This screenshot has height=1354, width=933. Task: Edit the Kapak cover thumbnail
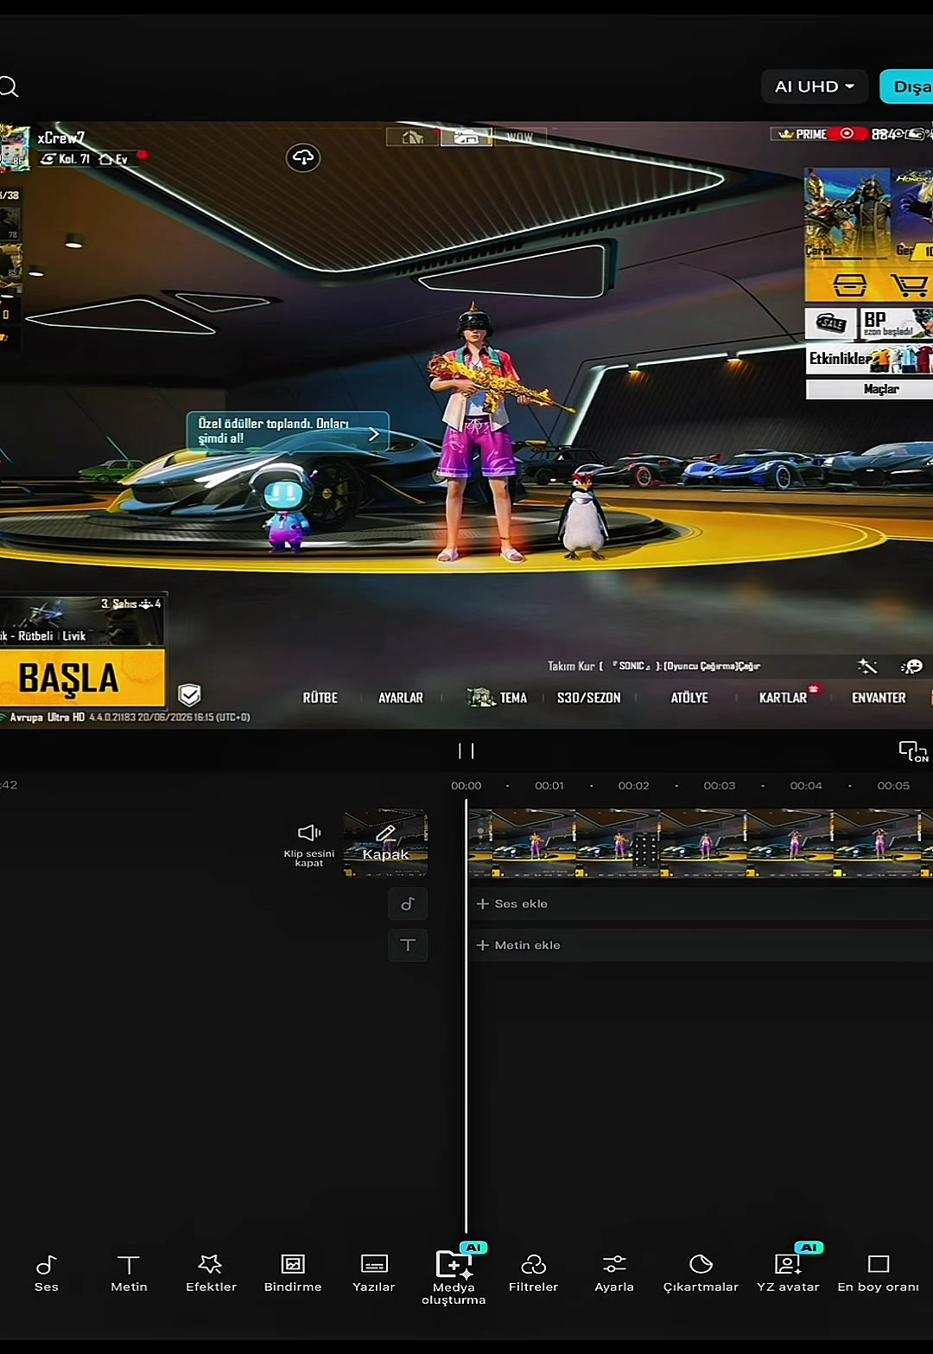pos(385,843)
